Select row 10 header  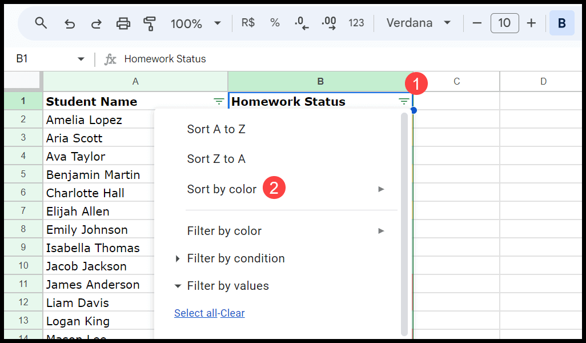pyautogui.click(x=23, y=266)
